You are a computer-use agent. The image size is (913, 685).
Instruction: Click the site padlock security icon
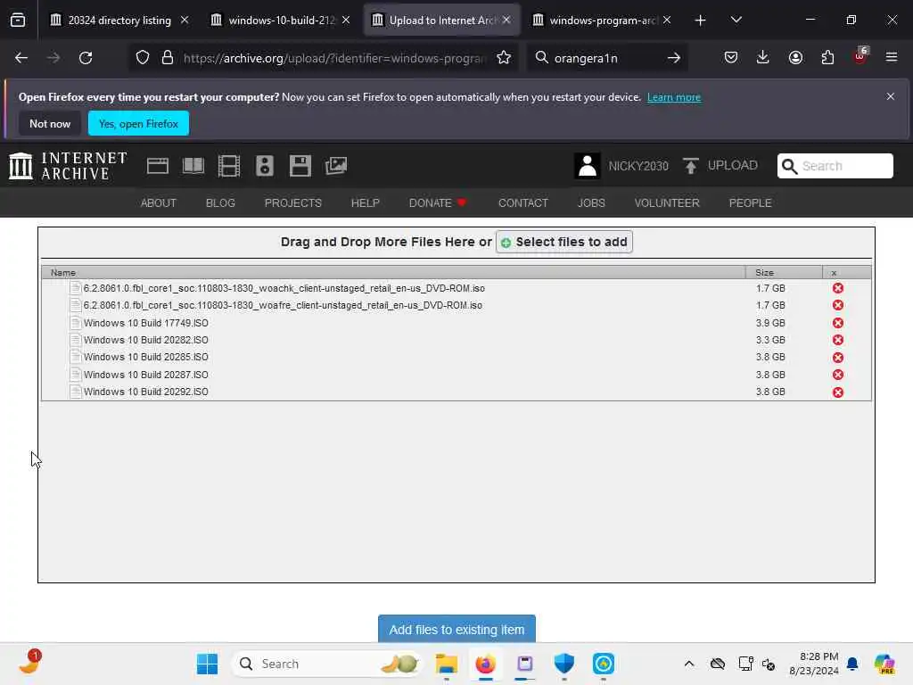click(168, 58)
